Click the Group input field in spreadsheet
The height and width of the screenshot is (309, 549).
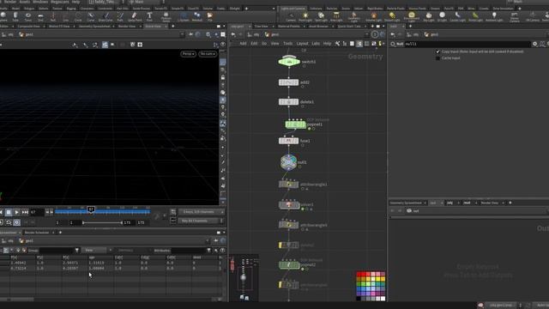coord(56,250)
